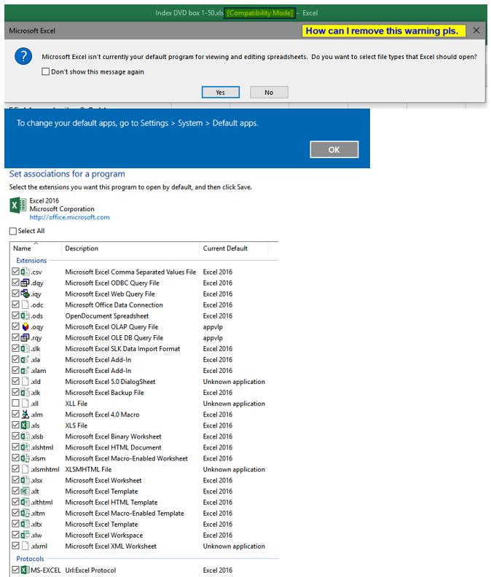
Task: Click the .iqy web query file icon
Action: (25, 294)
